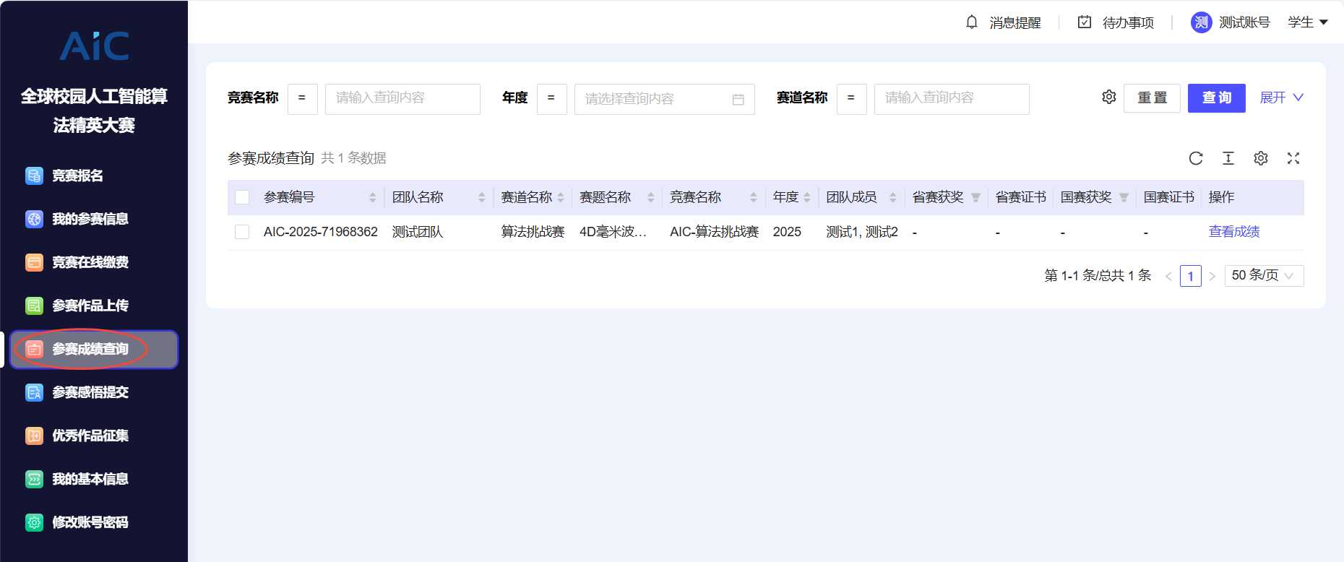The width and height of the screenshot is (1344, 562).
Task: Go to 参赛作品上传 sidebar item
Action: [90, 306]
